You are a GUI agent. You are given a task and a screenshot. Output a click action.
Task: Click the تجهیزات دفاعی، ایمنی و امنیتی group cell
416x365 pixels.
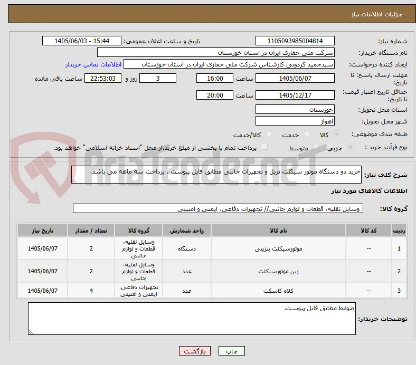[x=138, y=291]
